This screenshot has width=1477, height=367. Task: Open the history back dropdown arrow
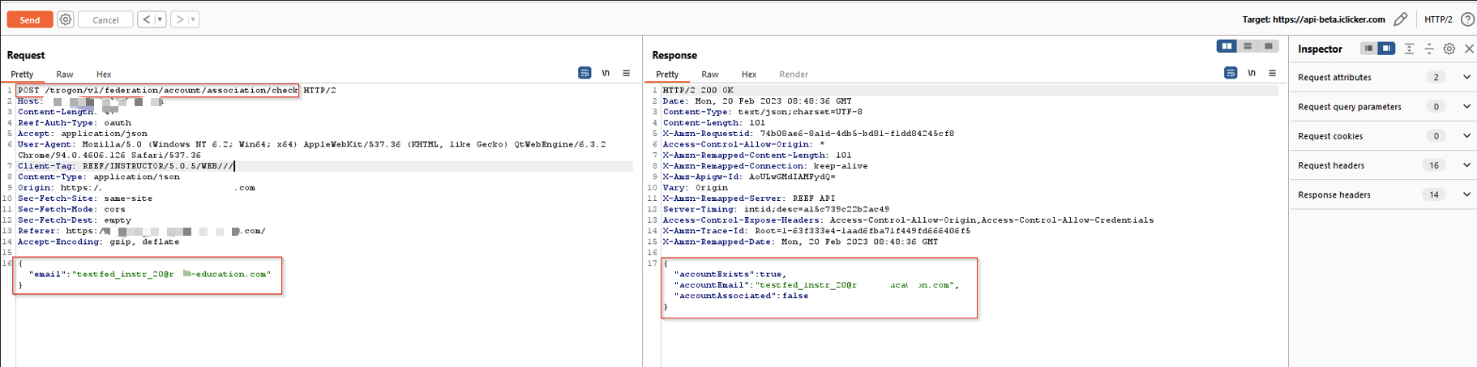(160, 19)
